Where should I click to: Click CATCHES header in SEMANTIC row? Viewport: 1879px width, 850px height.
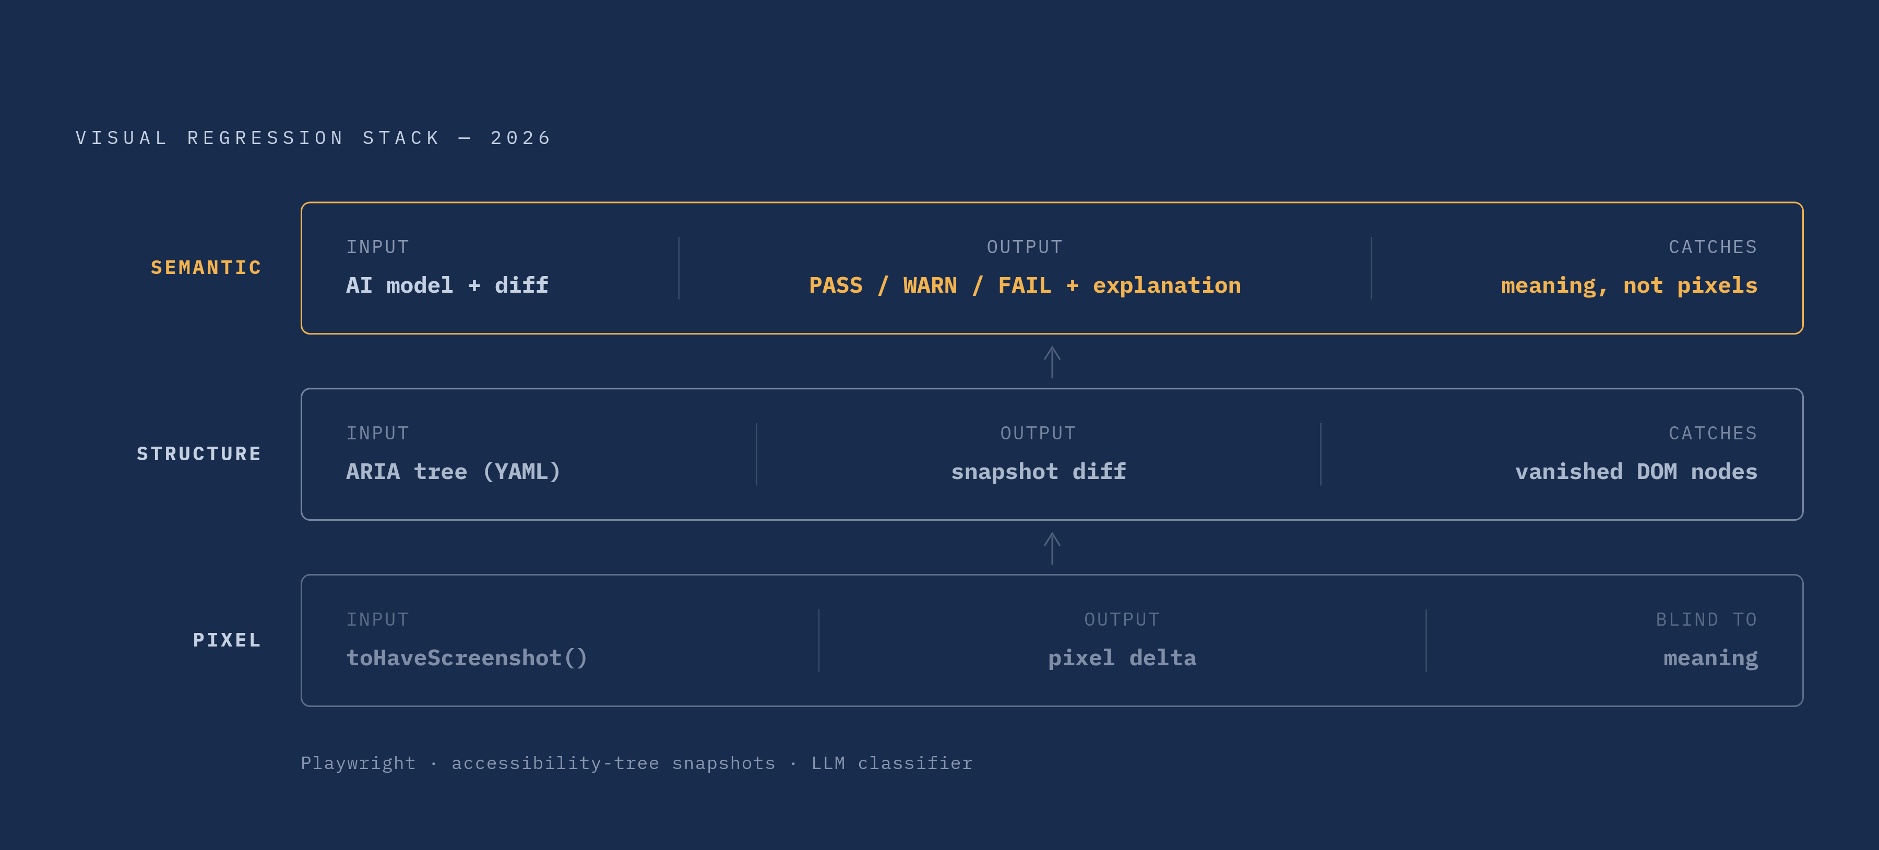(1712, 247)
